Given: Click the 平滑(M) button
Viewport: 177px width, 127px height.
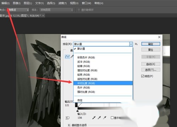Looking at the screenshot, I should pos(151,57).
